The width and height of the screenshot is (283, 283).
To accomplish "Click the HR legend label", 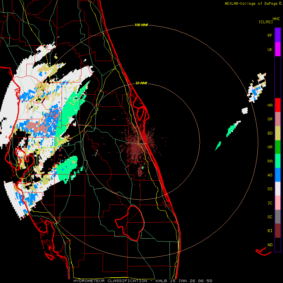I will [x=270, y=147].
